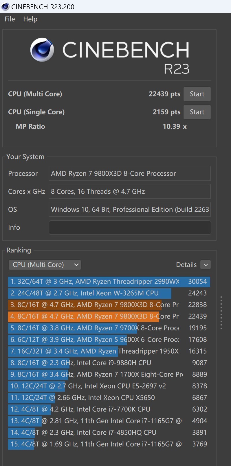Open the File menu

click(x=9, y=19)
